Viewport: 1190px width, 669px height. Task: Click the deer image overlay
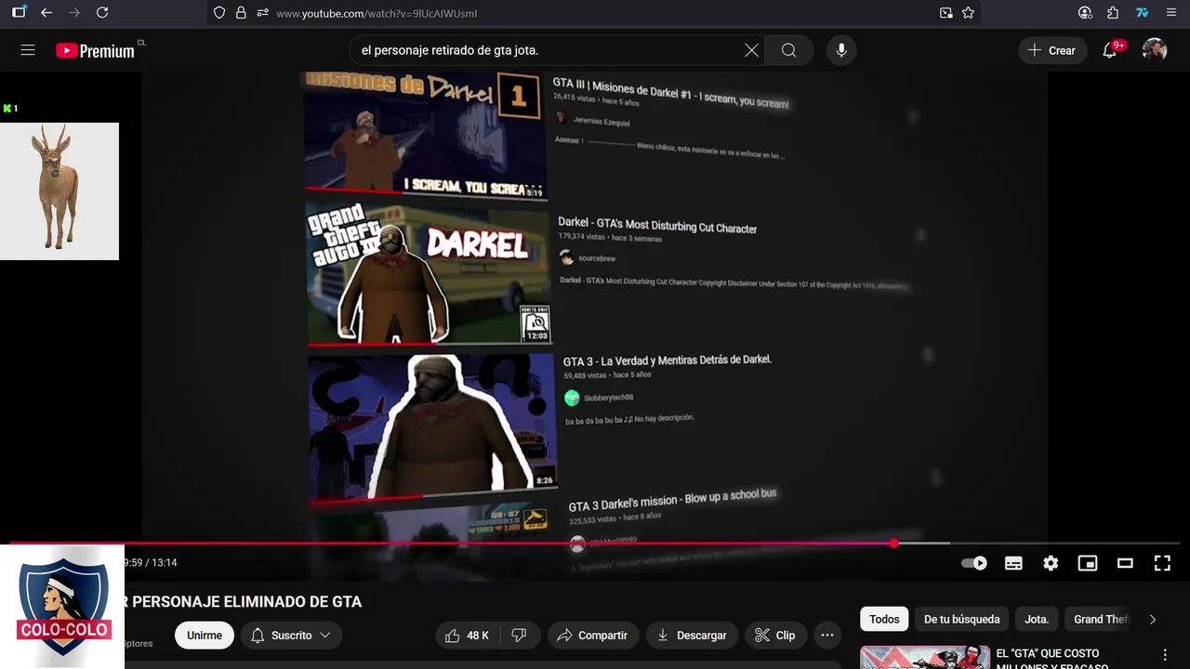[59, 191]
